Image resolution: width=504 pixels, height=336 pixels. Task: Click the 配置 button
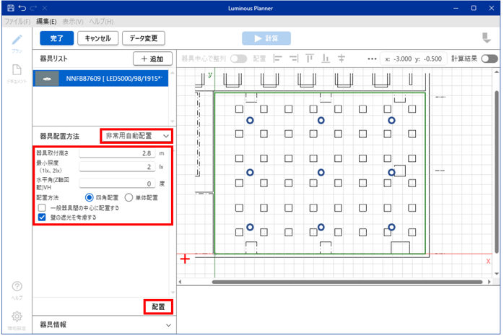pyautogui.click(x=157, y=307)
